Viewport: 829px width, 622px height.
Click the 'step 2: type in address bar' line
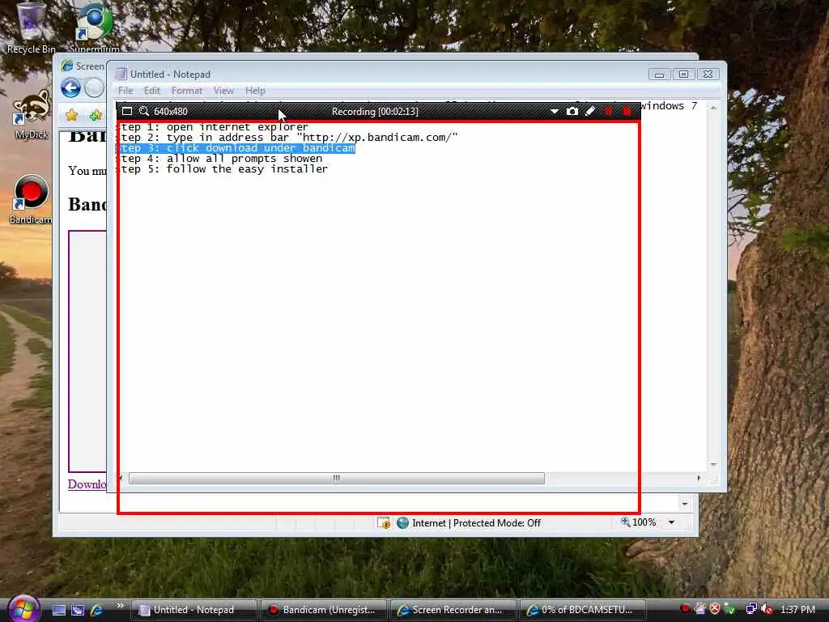[287, 138]
